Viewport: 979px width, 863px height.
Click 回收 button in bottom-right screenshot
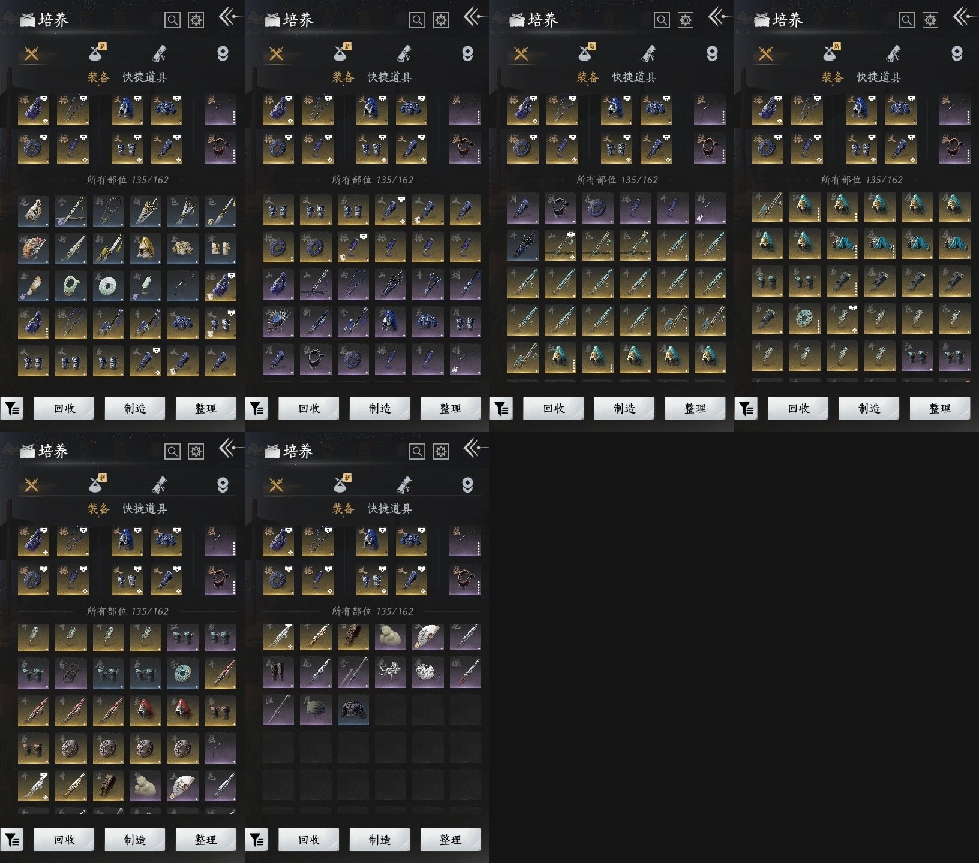(x=309, y=840)
